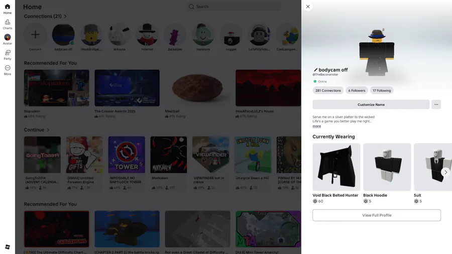Open IHasAFaceLULZ's House tile
This screenshot has width=452, height=254.
coord(268,88)
